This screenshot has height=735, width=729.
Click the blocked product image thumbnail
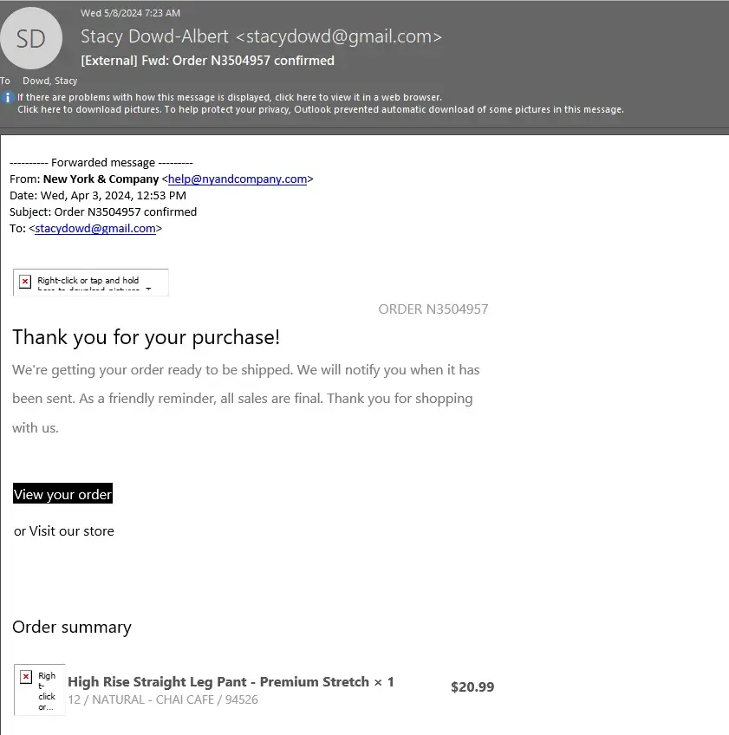tap(39, 689)
